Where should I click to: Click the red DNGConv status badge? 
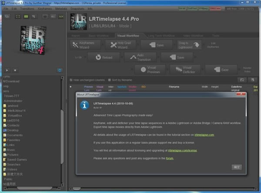(x=215, y=9)
